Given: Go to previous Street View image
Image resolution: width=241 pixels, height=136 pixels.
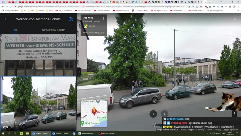Looking at the screenshot, I should [153, 114].
